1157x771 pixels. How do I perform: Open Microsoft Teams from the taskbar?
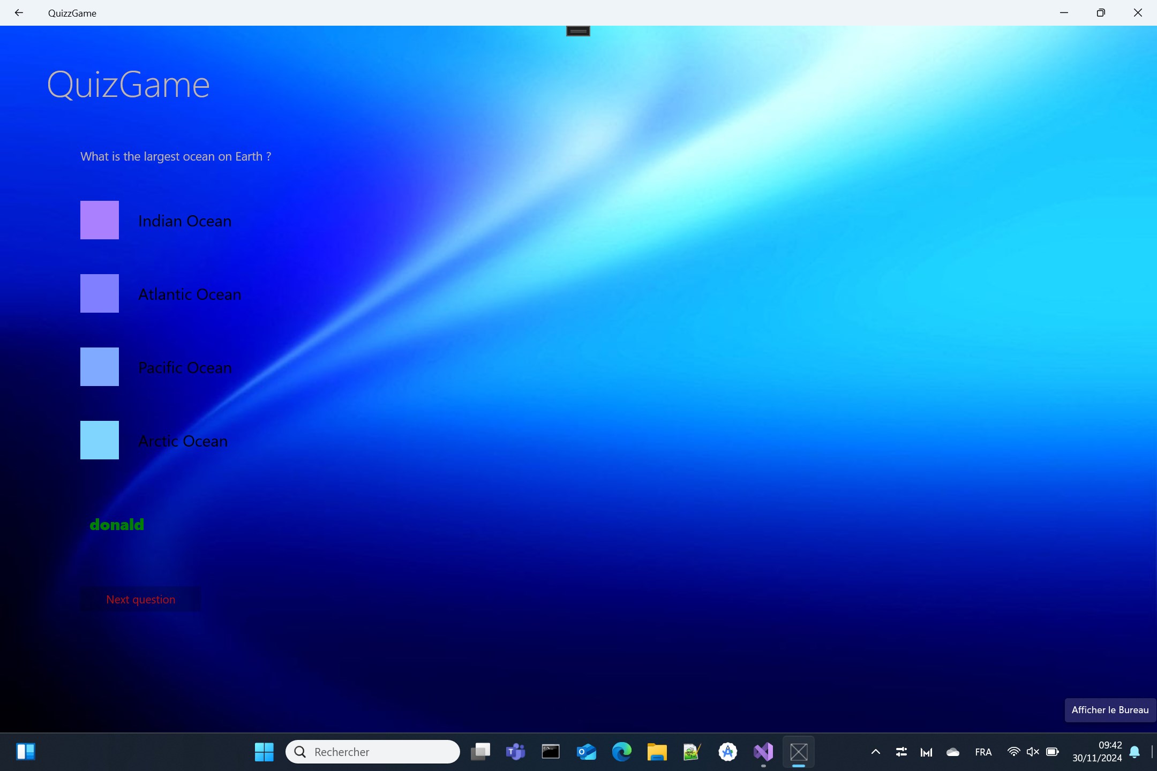(x=515, y=752)
